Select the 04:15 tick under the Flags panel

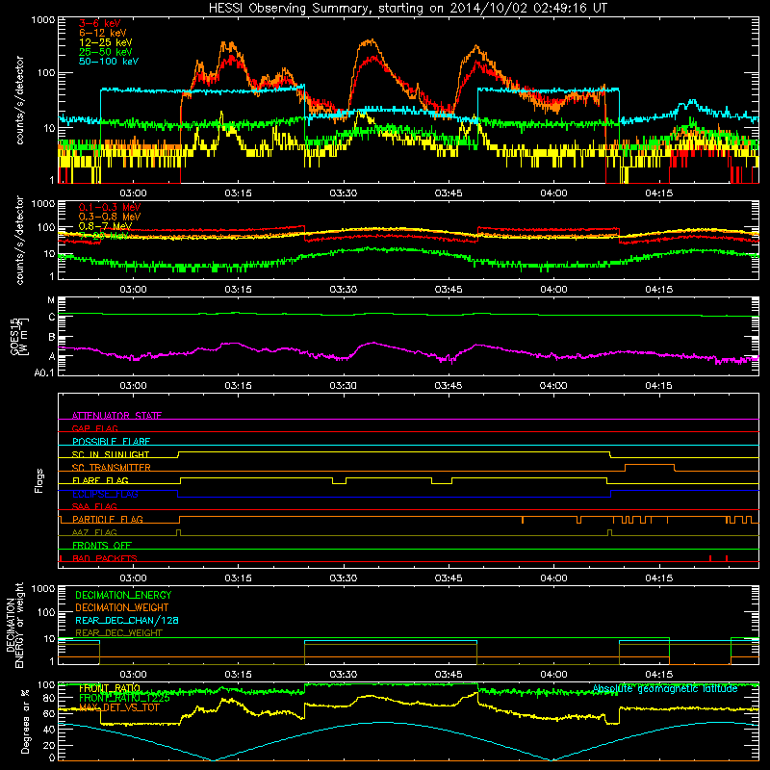[x=658, y=578]
